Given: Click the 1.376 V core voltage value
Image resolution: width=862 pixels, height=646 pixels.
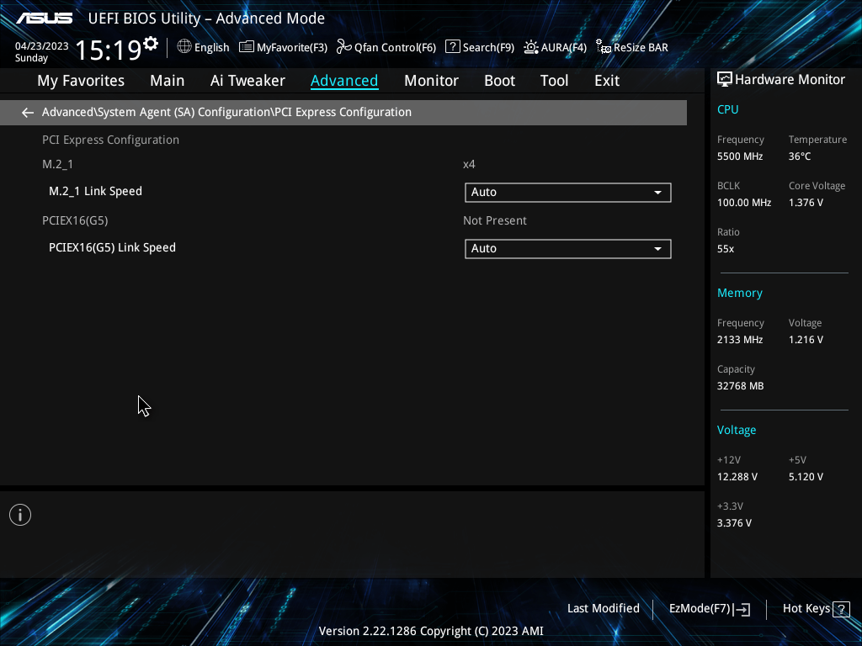Looking at the screenshot, I should pos(806,203).
